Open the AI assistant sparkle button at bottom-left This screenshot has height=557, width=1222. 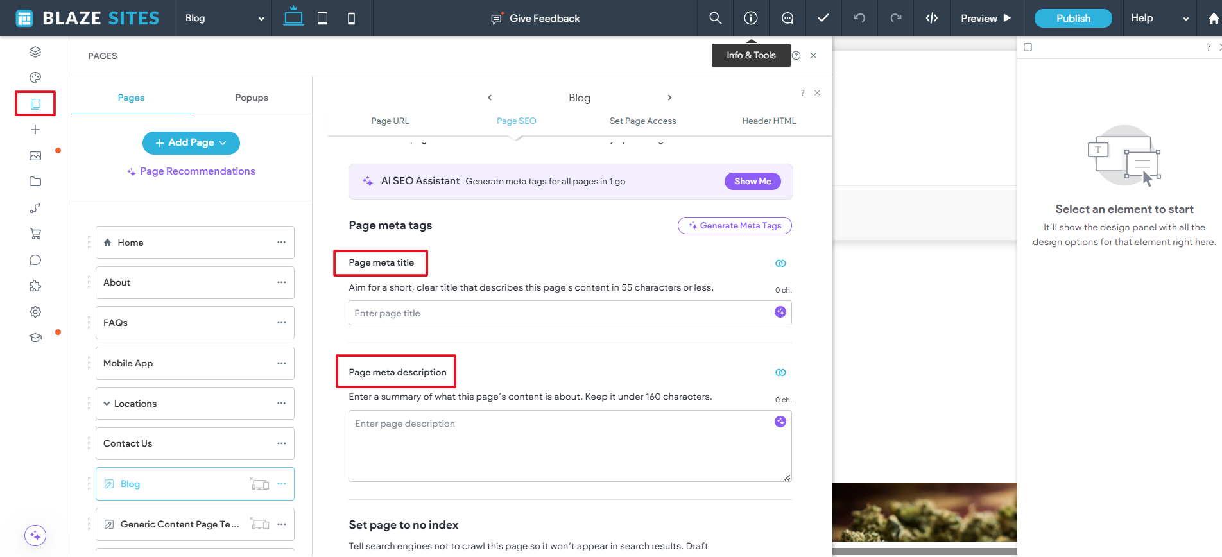[35, 535]
